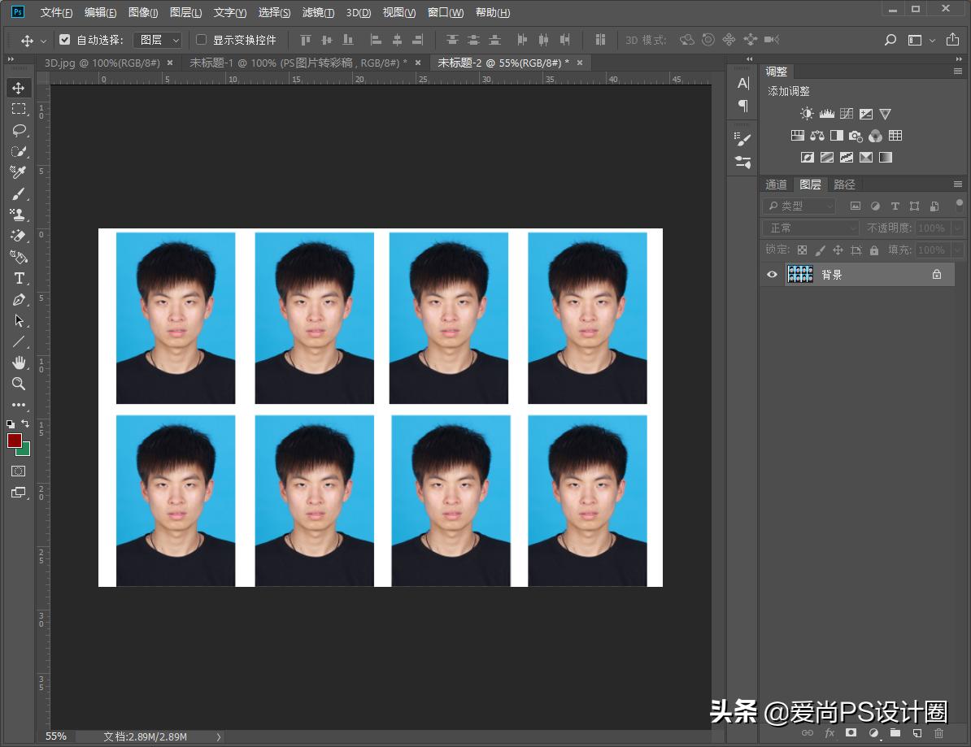Switch to the 3D.jpg document tab
The height and width of the screenshot is (747, 971).
(x=102, y=63)
